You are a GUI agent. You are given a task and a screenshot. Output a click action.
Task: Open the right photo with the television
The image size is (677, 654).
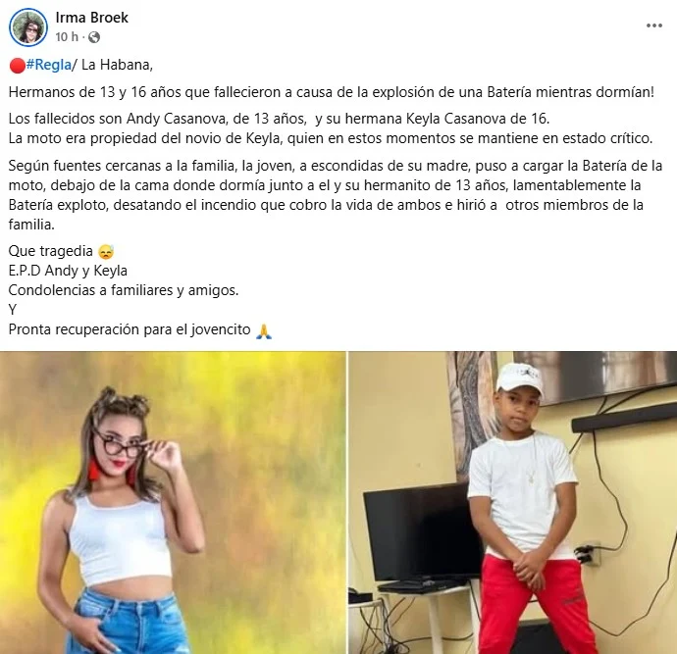pyautogui.click(x=513, y=503)
